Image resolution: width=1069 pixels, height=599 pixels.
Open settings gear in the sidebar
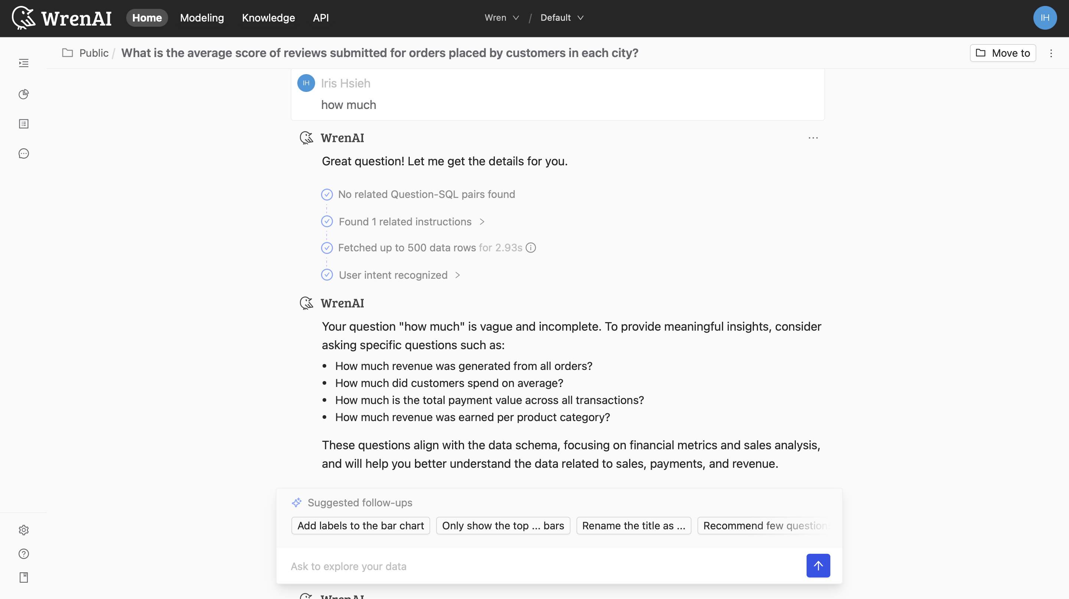click(x=24, y=530)
